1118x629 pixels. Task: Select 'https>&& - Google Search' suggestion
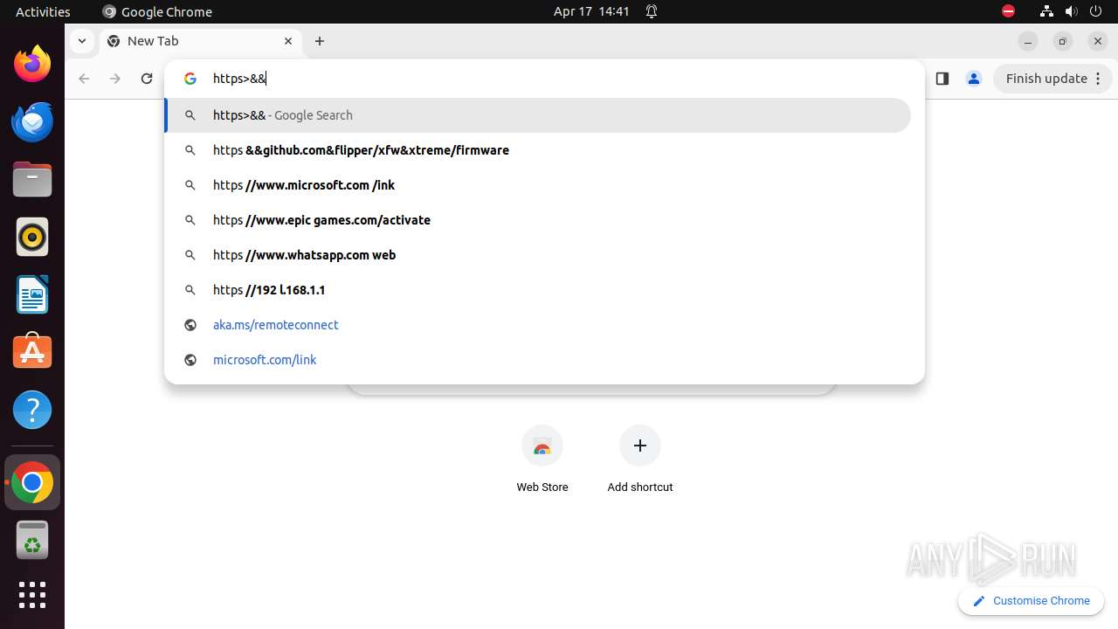pos(538,115)
